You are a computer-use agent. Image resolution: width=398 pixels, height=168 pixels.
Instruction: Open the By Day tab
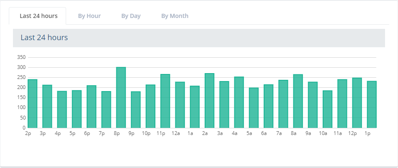tap(131, 16)
